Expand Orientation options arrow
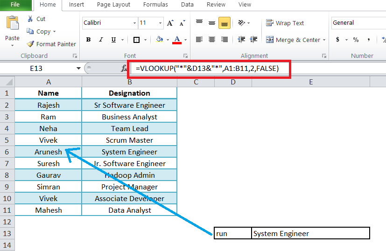Image resolution: width=386 pixels, height=251 pixels. coord(248,23)
